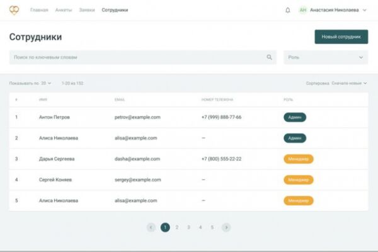Click the Email column header
Screen dimensions: 378x252
click(x=120, y=100)
